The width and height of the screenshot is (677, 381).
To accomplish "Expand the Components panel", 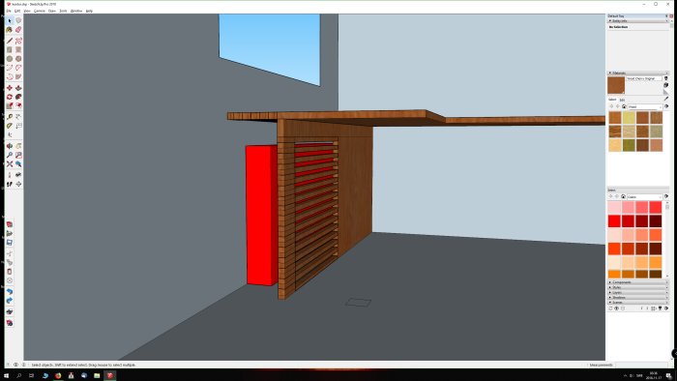I will pos(638,282).
